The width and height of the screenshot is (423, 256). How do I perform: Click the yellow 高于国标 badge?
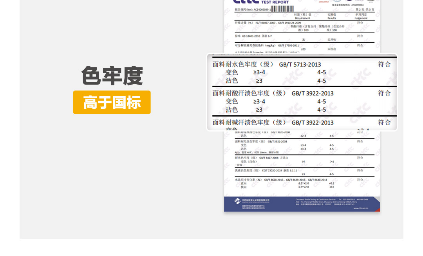point(112,103)
